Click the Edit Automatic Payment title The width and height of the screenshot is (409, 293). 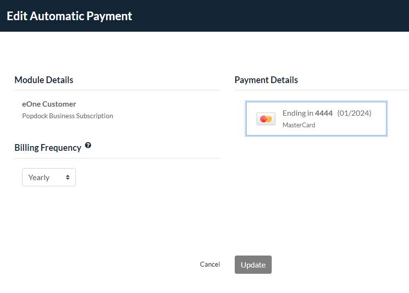click(x=70, y=16)
